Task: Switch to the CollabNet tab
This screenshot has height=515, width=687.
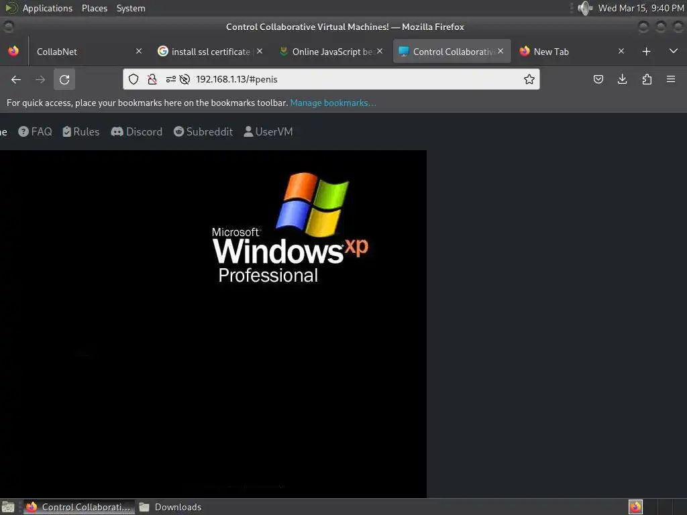Action: pyautogui.click(x=89, y=52)
